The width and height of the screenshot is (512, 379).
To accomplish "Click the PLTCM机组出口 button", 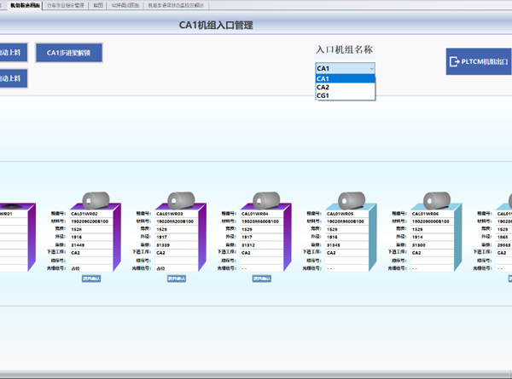I will point(477,61).
